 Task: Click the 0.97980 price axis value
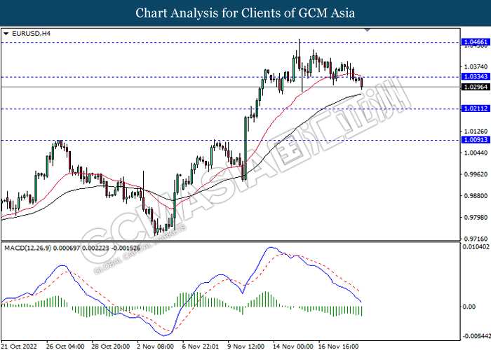point(476,217)
